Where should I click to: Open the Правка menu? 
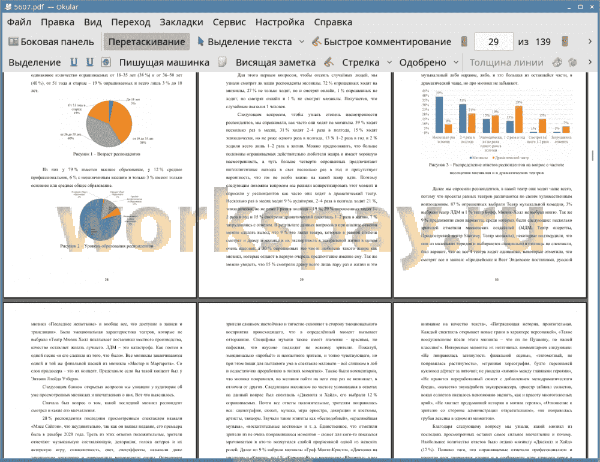(58, 22)
